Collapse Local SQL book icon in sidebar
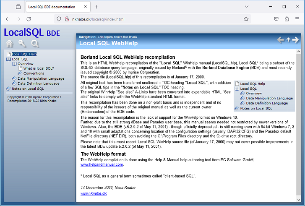Screen dimensions: 305x206 click(8, 59)
